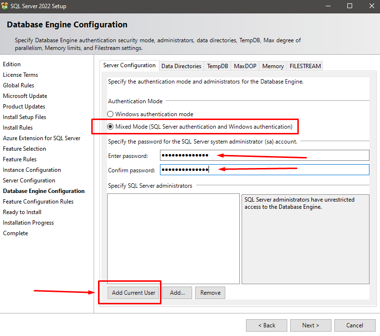
Task: Select Mixed Mode authentication radio button
Action: click(x=110, y=127)
